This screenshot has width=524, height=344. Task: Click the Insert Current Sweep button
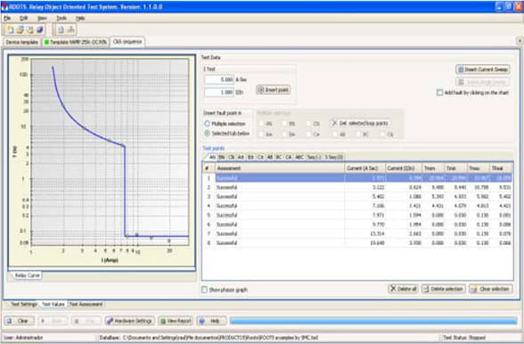483,70
